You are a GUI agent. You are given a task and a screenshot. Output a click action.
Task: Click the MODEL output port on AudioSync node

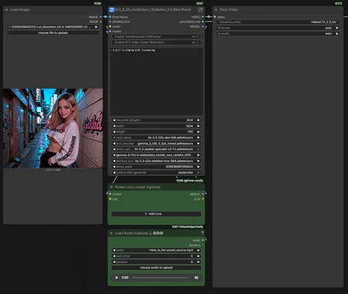coord(203,26)
